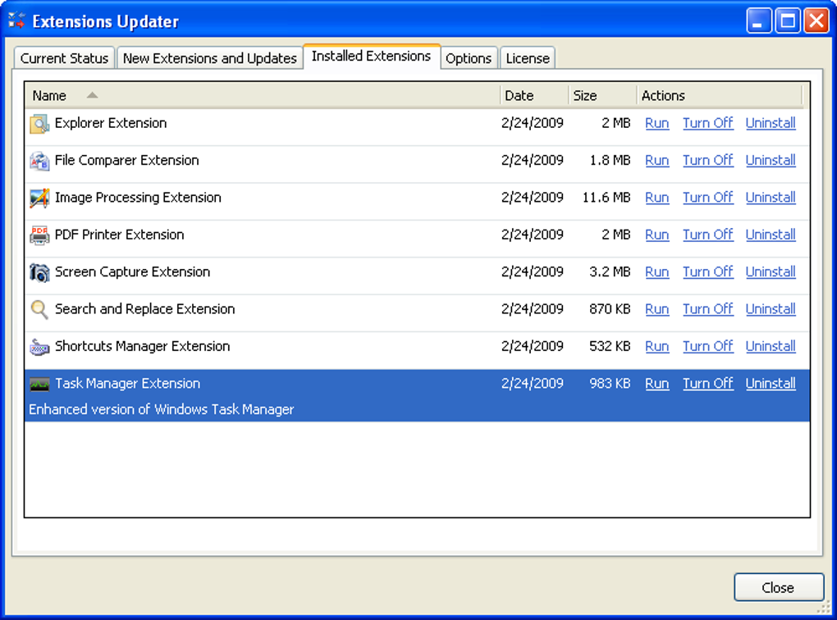Click the Task Manager Extension icon
Screen dimensions: 837x620
[x=39, y=383]
